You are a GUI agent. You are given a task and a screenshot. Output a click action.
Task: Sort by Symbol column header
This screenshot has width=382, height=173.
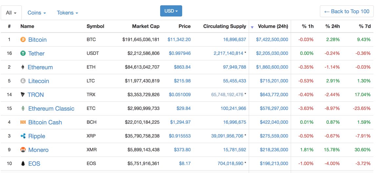click(95, 26)
